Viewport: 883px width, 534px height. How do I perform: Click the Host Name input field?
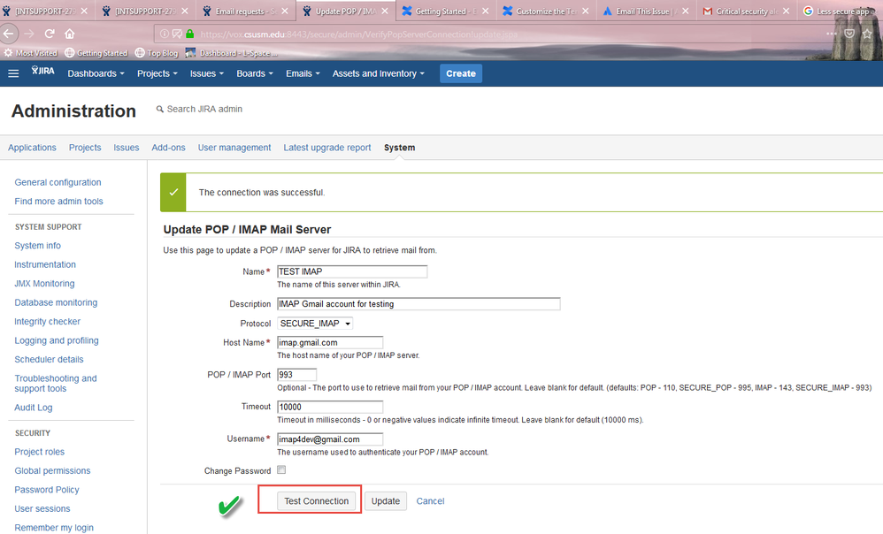point(330,343)
